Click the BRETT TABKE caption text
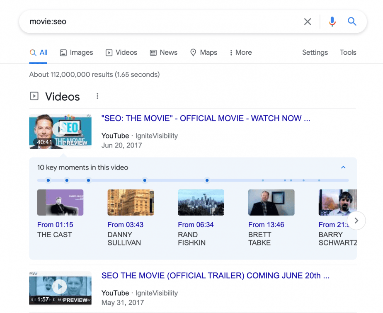This screenshot has width=383, height=313. 259,239
